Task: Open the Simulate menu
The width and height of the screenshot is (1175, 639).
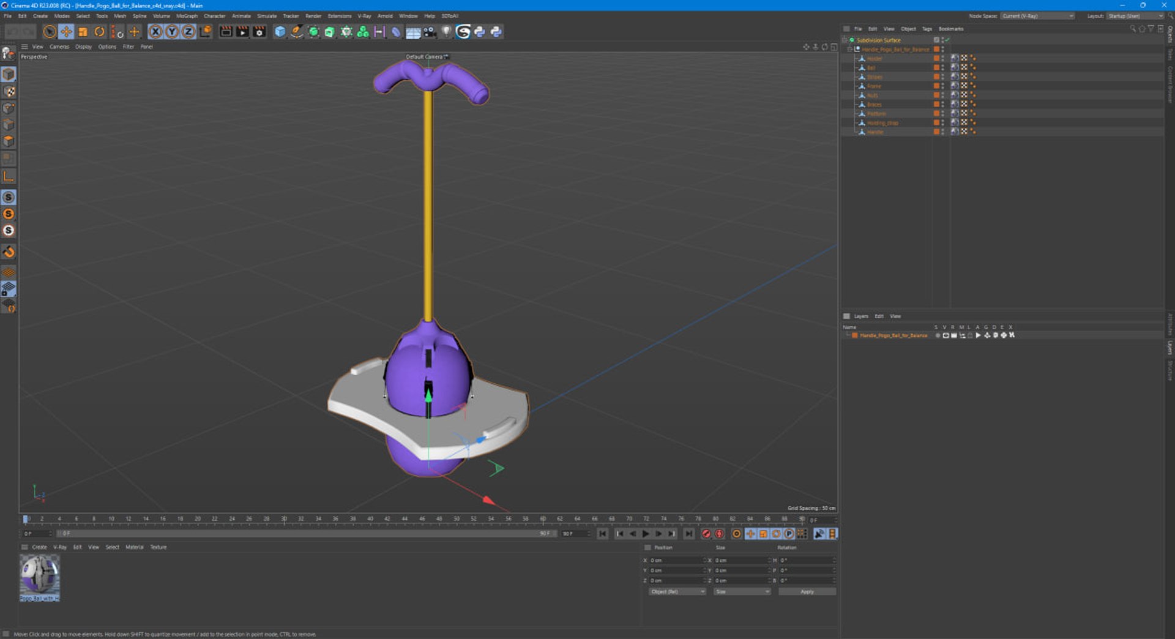Action: [267, 16]
